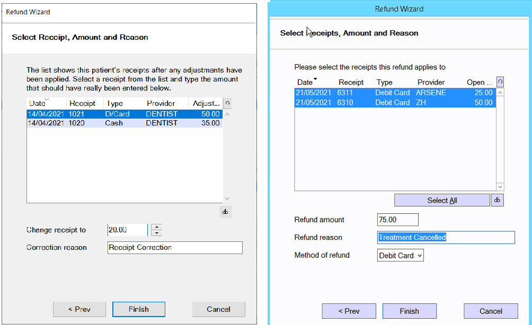532x325 pixels.
Task: Click the Open ... column header in right wizard
Action: coord(479,83)
